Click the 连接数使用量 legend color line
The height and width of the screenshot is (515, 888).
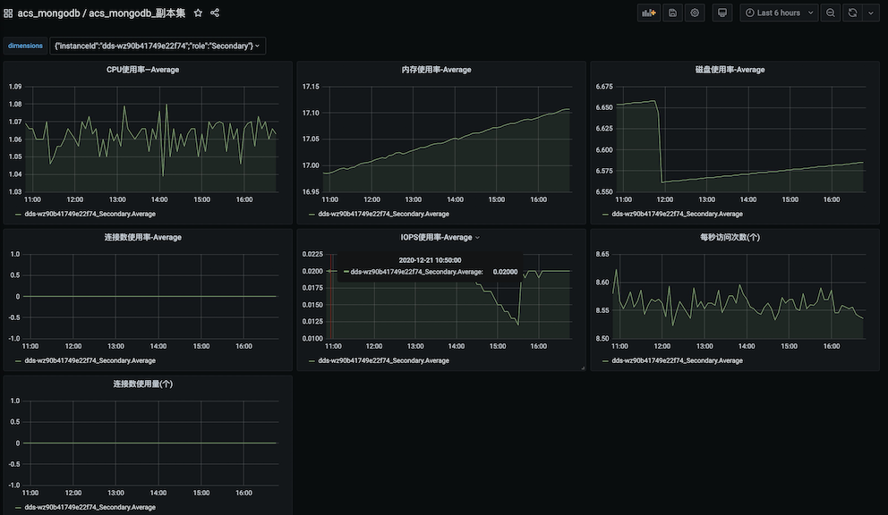[18, 508]
